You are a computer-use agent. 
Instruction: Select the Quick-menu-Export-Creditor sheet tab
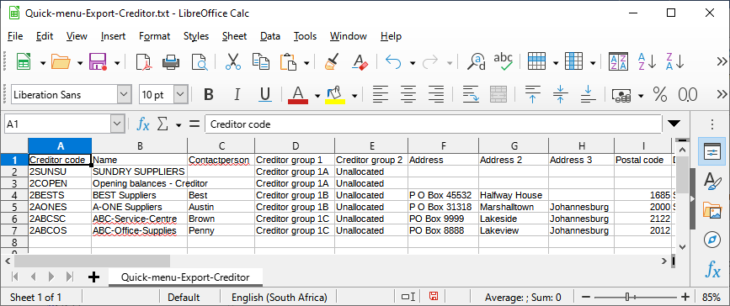point(185,277)
